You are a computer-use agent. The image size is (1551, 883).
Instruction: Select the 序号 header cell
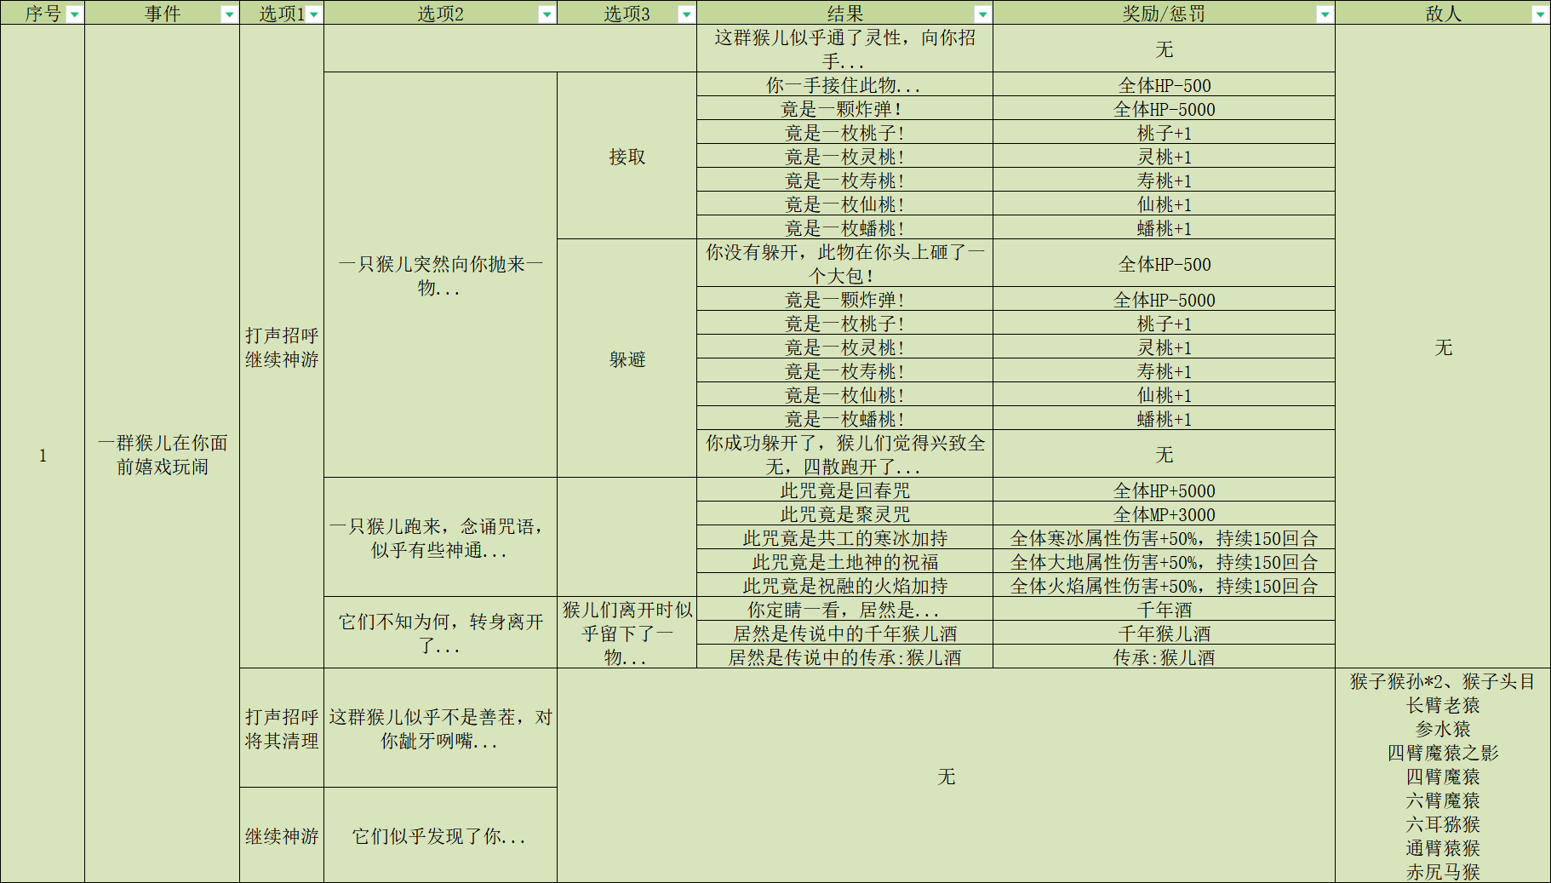pos(43,13)
